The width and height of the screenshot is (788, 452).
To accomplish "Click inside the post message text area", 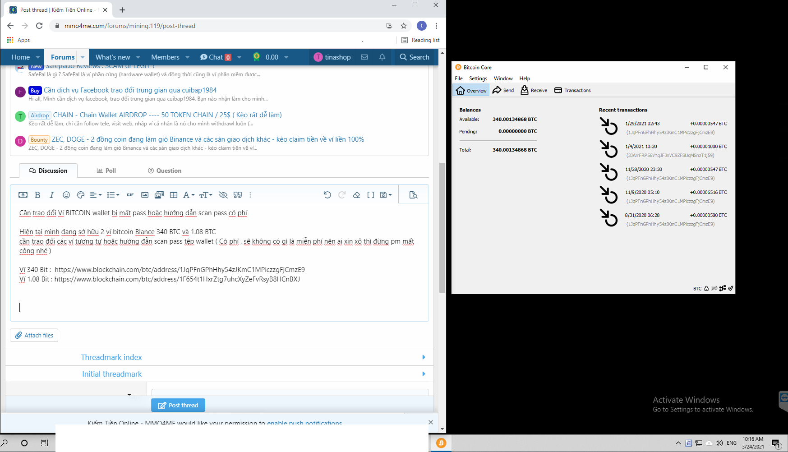I will click(219, 263).
